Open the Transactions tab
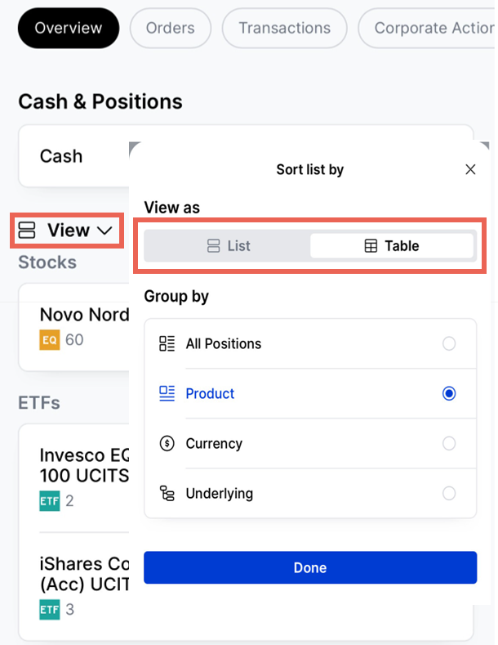This screenshot has height=645, width=498. (284, 28)
